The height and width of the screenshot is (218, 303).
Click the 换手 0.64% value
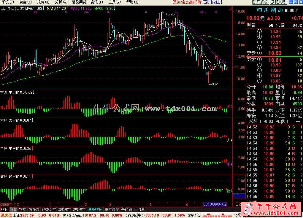(x=267, y=110)
